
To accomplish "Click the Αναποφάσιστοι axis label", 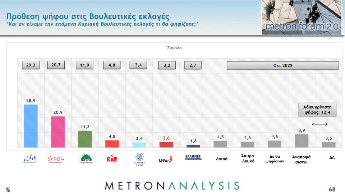I will click(302, 160).
